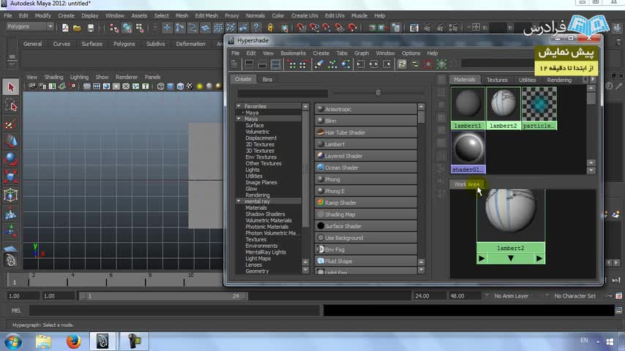Open the Polygons menu set dropdown

[29, 27]
